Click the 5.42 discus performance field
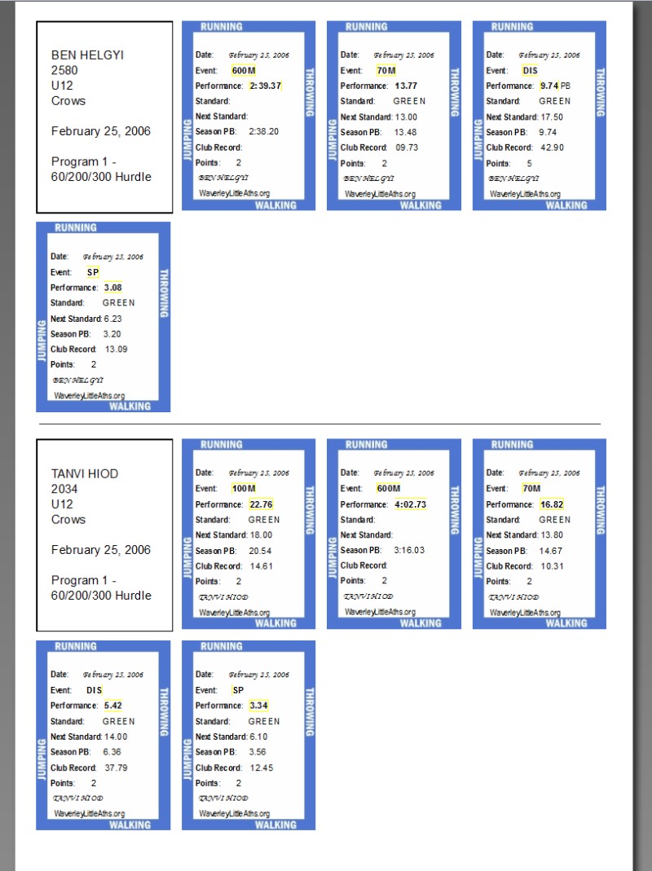This screenshot has width=652, height=871. pyautogui.click(x=112, y=706)
